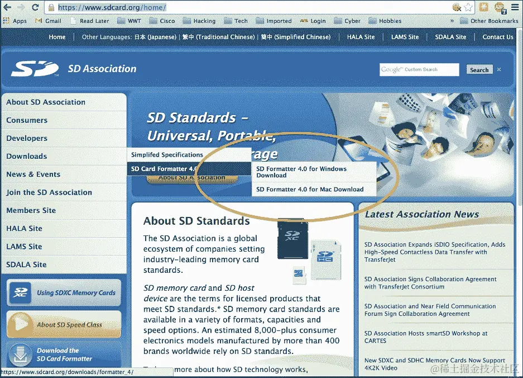Screen dimensions: 523x378
Task: Open the Login bookmark
Action: click(x=313, y=21)
